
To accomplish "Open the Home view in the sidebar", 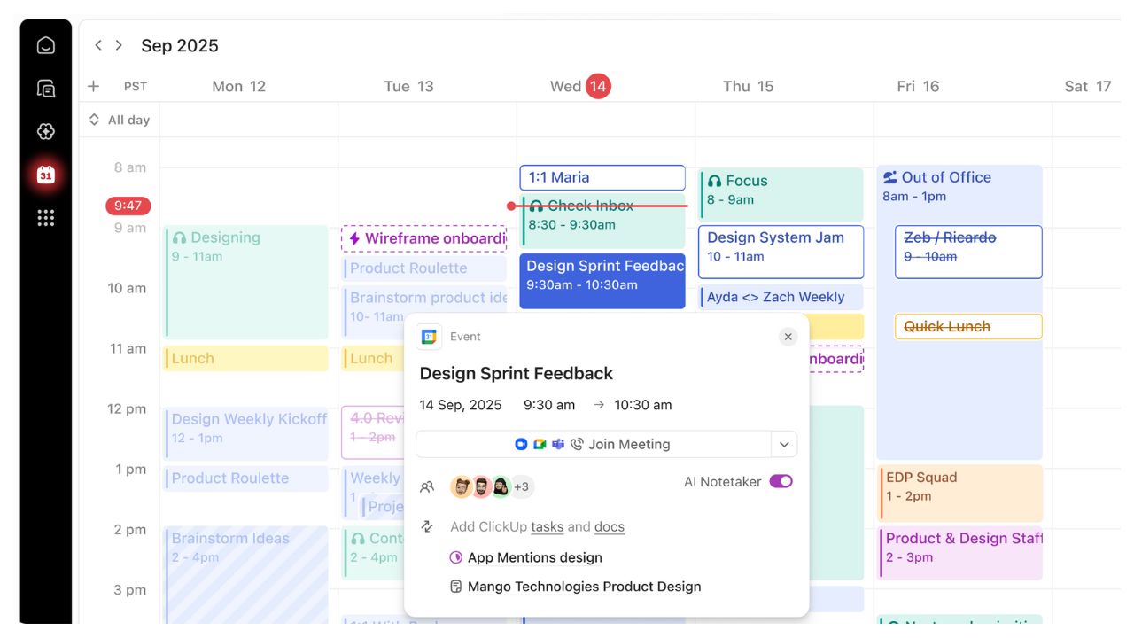I will pos(44,44).
